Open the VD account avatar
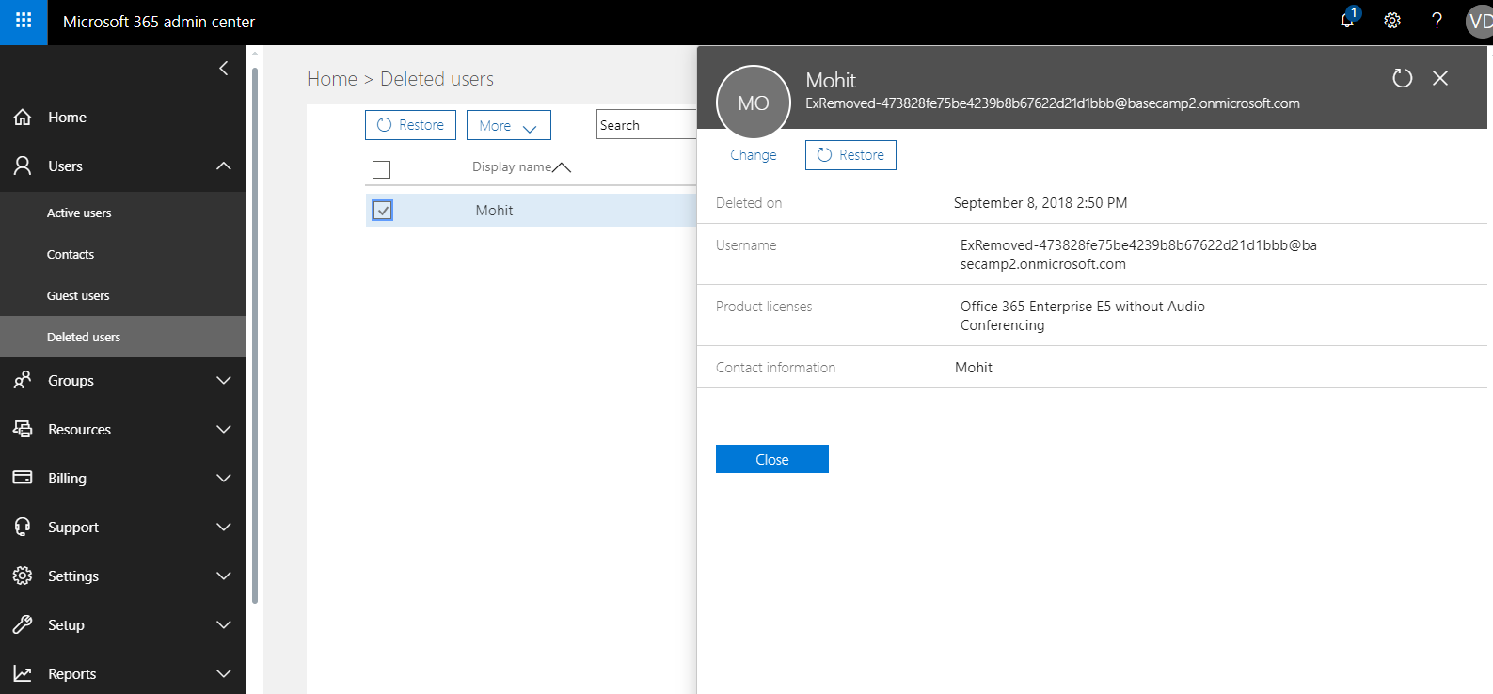1493x694 pixels. [x=1480, y=22]
